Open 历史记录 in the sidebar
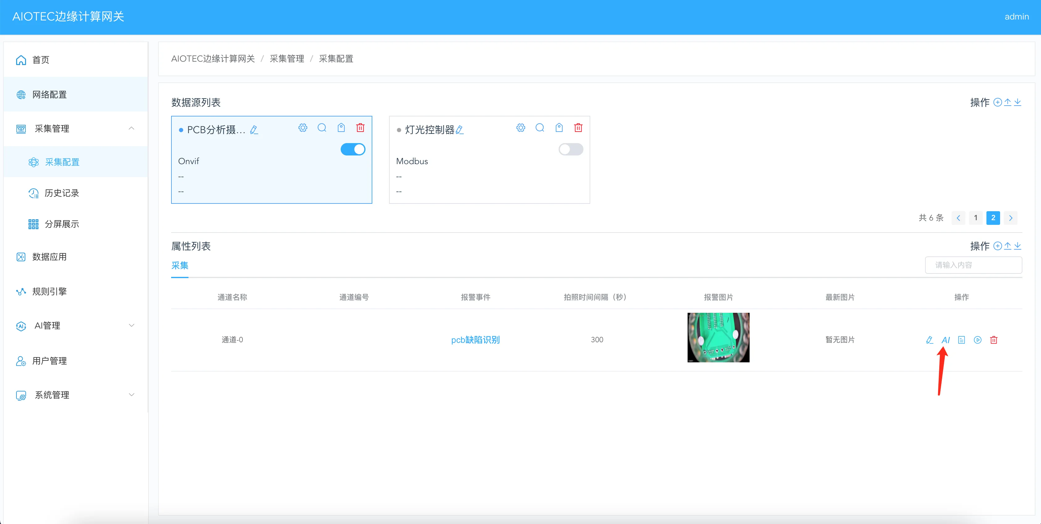 [61, 193]
